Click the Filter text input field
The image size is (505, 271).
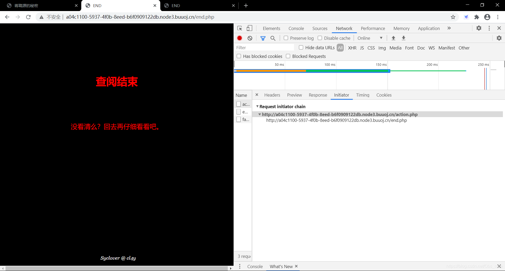(x=264, y=48)
